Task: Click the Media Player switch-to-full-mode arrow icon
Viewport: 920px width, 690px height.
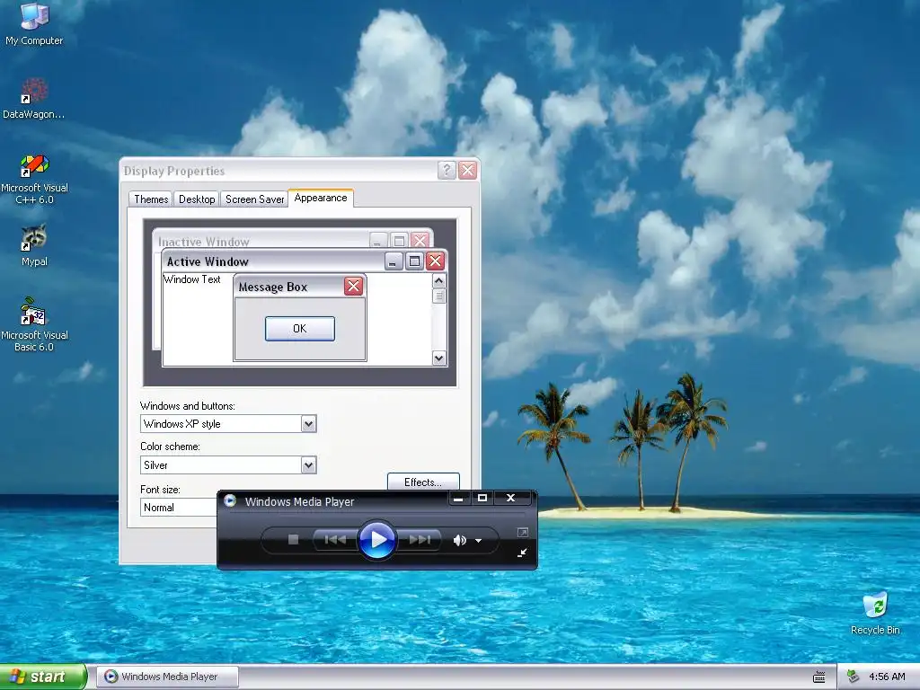Action: (522, 553)
